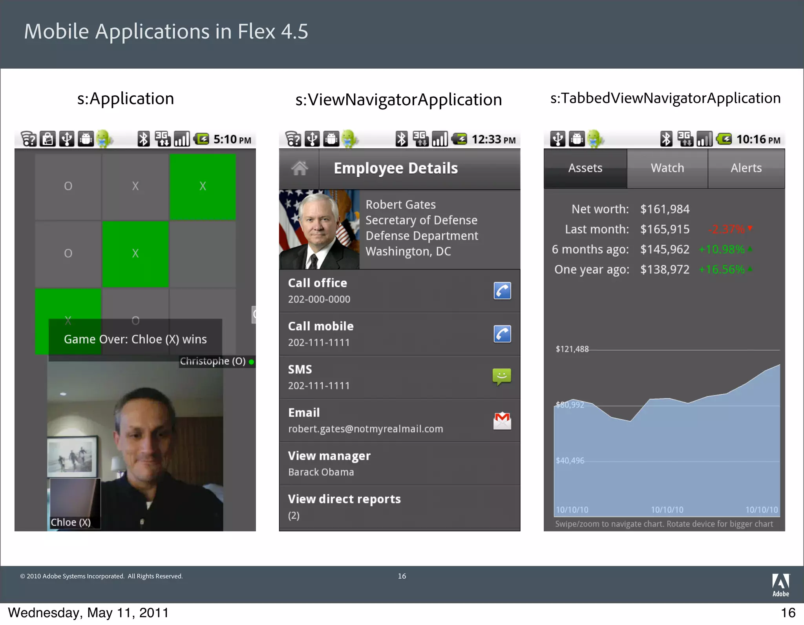
Task: Tap the Call office row
Action: [x=400, y=291]
